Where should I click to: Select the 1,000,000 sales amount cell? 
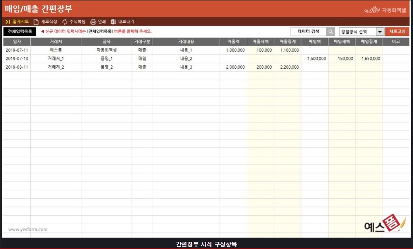(x=233, y=50)
